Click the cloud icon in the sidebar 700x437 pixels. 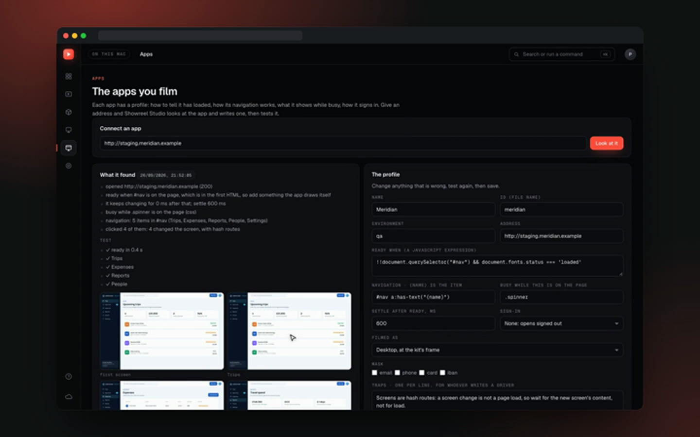pos(69,397)
